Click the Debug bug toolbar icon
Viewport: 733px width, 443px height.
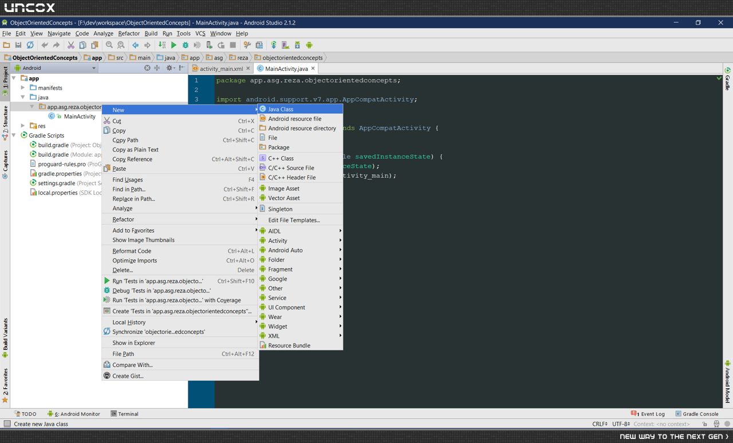(x=186, y=45)
